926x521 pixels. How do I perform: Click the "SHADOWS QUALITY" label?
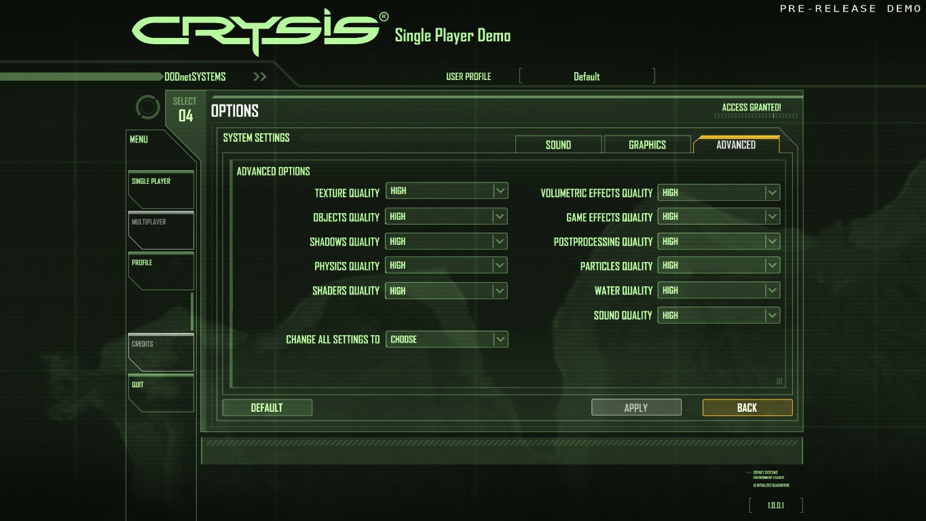point(345,242)
